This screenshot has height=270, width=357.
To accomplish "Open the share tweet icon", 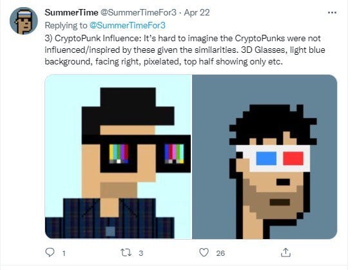I will click(x=285, y=253).
